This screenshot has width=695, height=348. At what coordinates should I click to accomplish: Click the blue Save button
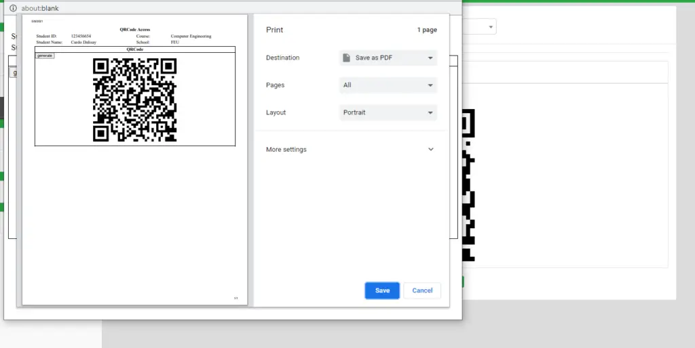tap(382, 290)
